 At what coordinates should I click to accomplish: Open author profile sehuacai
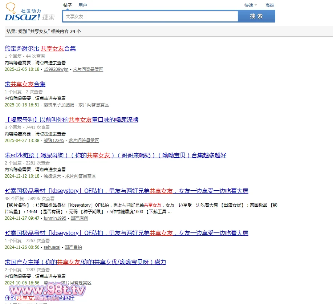(53, 247)
